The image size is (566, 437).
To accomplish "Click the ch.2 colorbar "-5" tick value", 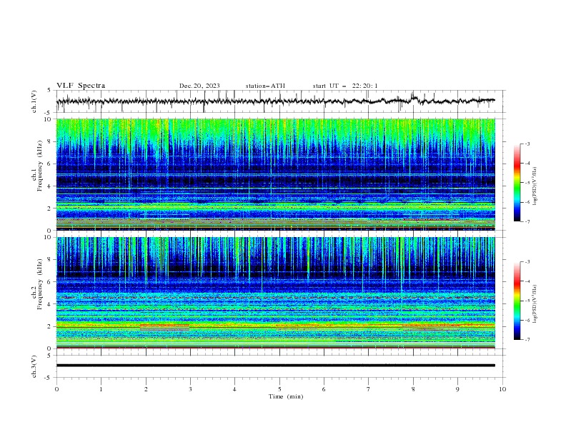I will pyautogui.click(x=527, y=301).
